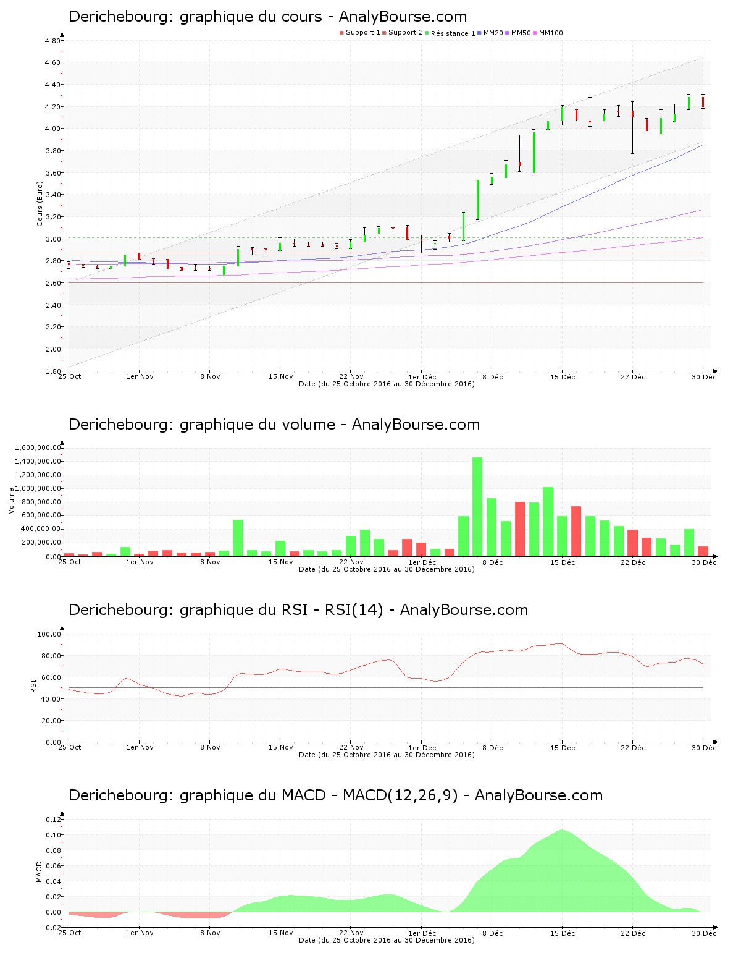Screen dimensions: 741x958
Task: Click the 4.80 value on price axis
Action: point(52,41)
